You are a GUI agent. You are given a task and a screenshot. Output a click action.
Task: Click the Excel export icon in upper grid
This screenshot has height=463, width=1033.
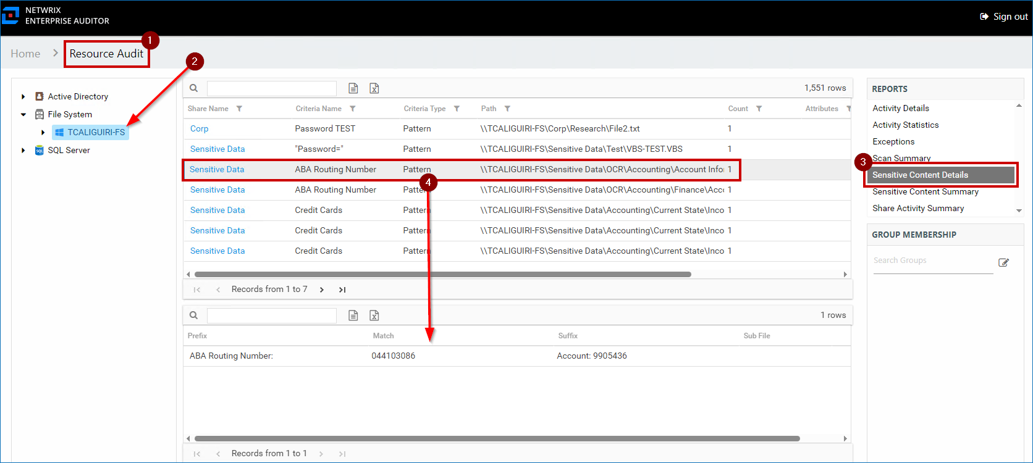374,88
